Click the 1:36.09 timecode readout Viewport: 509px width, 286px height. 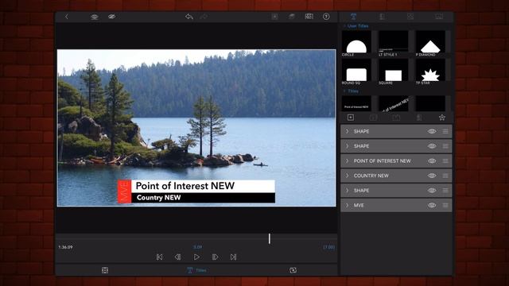click(x=65, y=247)
